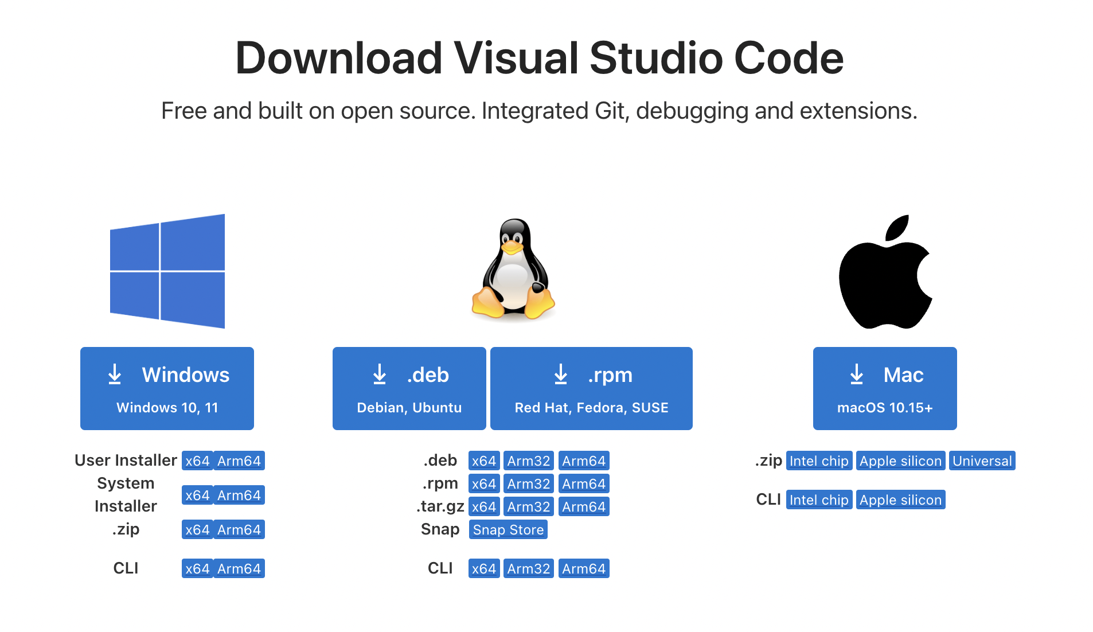Click the download arrow on Mac button
Image resolution: width=1093 pixels, height=632 pixels.
857,374
